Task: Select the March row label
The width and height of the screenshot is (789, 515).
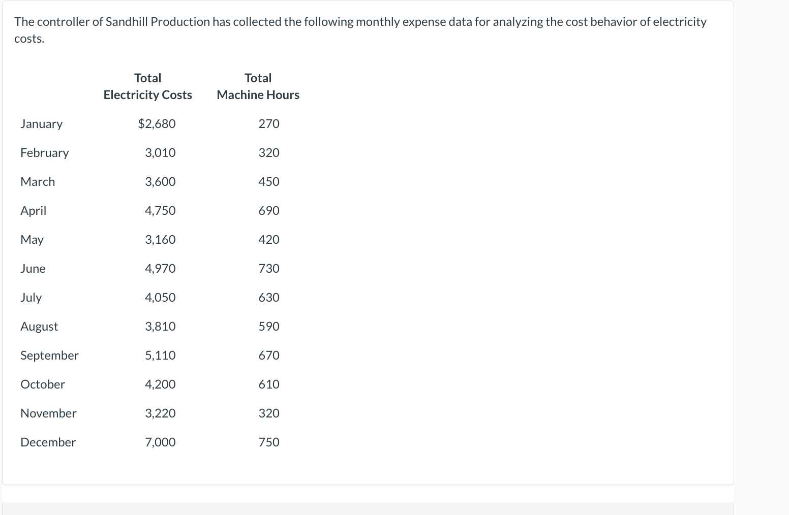Action: (38, 182)
